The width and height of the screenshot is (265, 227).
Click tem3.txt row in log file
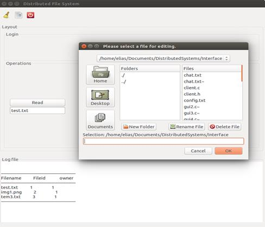click(x=29, y=197)
